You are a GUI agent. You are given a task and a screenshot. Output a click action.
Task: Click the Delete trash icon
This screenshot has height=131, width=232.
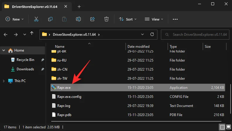click(106, 19)
